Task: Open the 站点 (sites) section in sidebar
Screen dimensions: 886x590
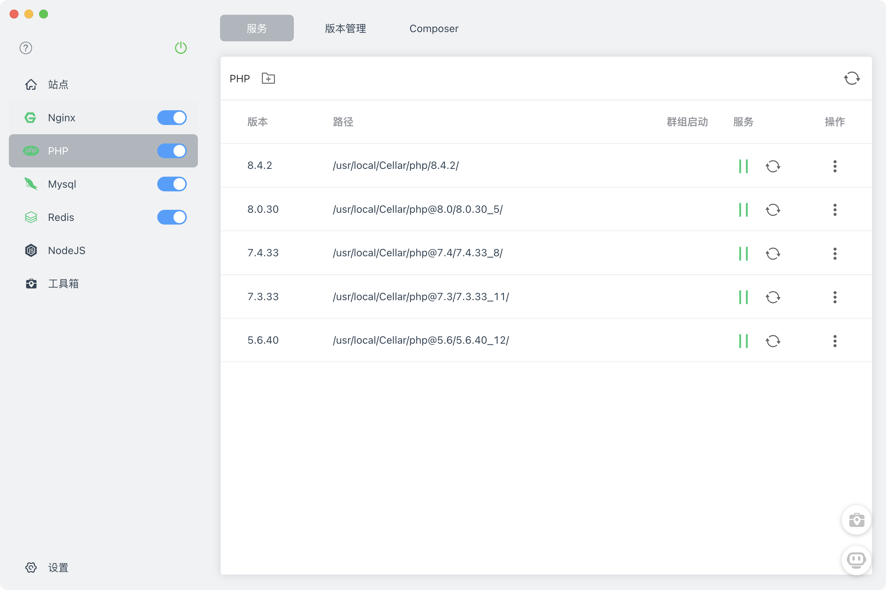Action: 58,84
